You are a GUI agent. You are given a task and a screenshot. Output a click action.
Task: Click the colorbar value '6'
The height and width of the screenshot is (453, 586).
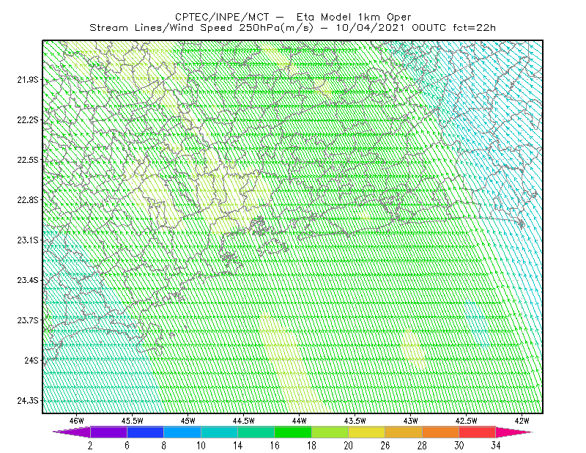coord(127,445)
